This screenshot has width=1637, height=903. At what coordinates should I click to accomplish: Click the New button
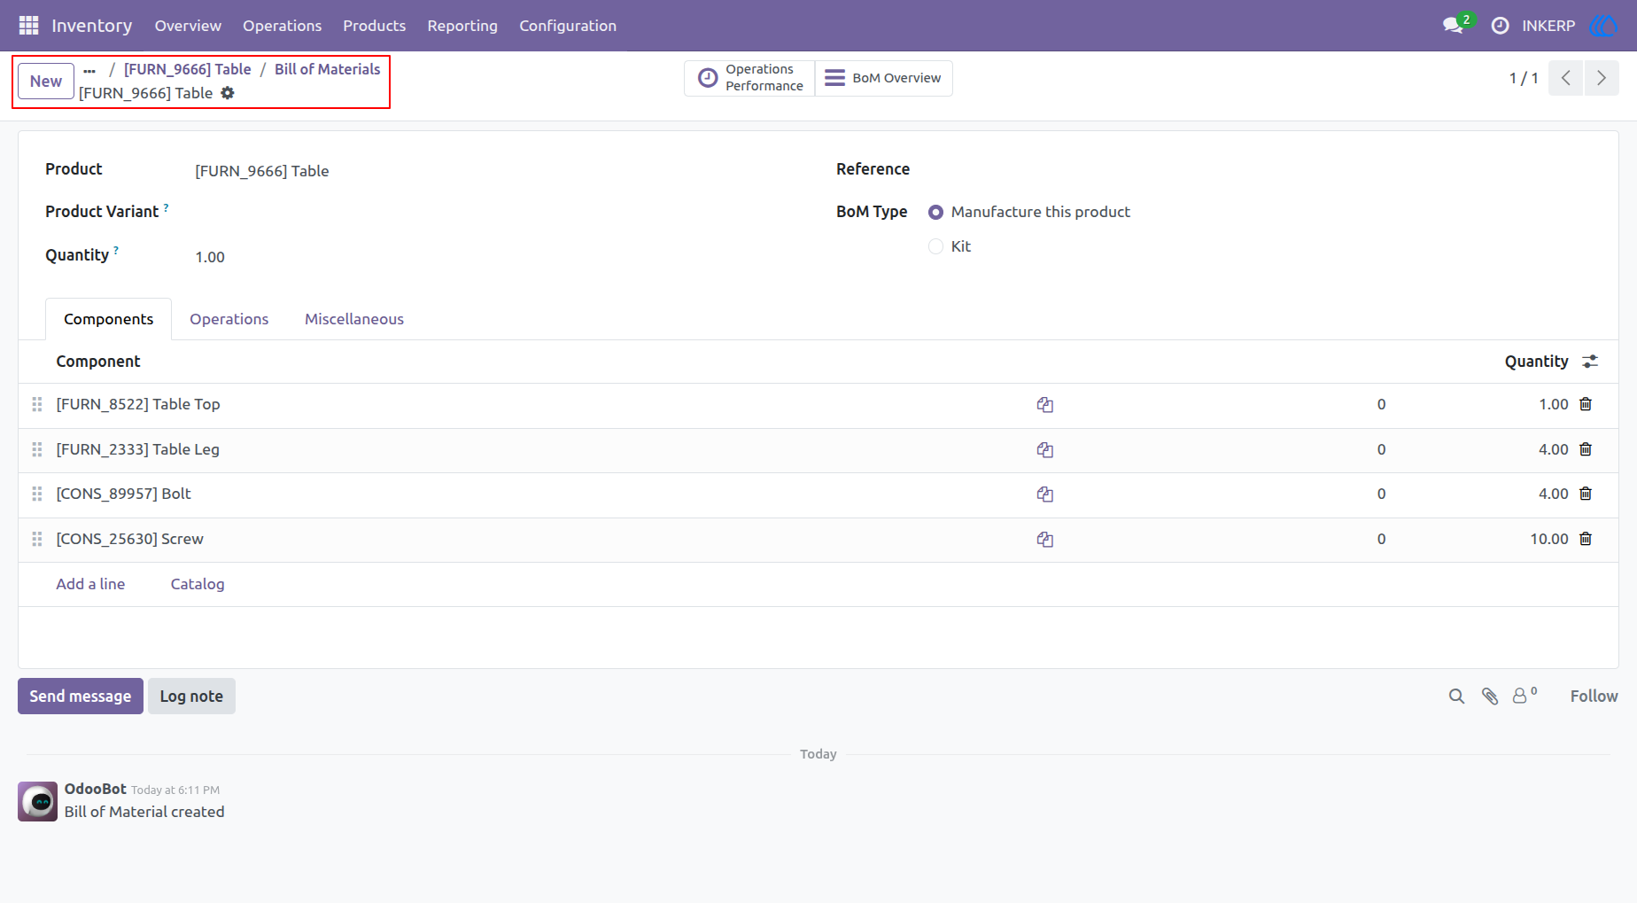tap(46, 82)
